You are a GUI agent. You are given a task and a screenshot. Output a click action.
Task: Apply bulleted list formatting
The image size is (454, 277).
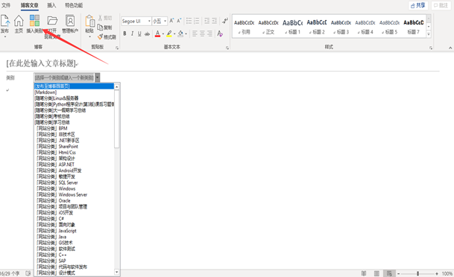[189, 21]
